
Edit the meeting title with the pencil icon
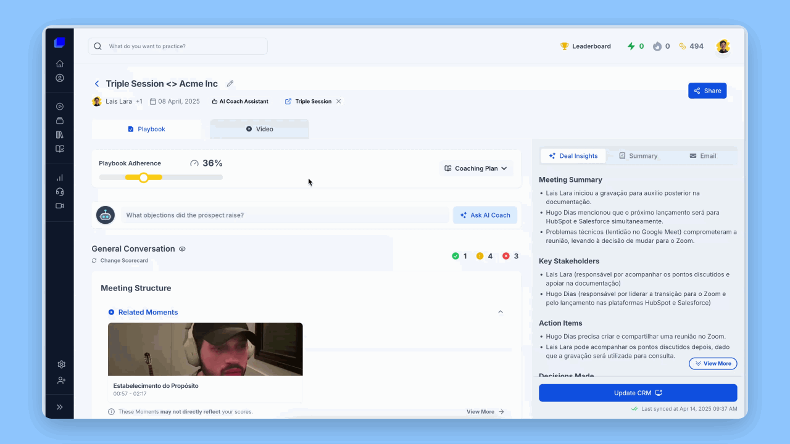click(230, 83)
